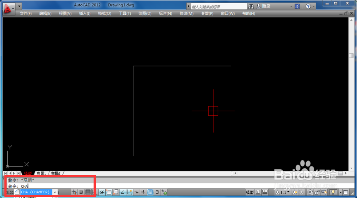This screenshot has height=198, width=357.
Task: Click the autocomplete list scroll-up arrow
Action: [55, 192]
